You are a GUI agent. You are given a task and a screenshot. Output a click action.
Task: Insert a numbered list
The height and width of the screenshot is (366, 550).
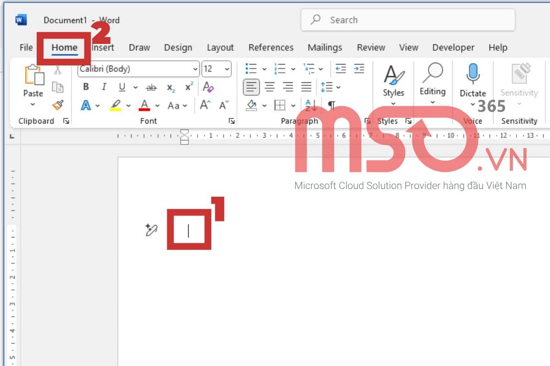280,69
